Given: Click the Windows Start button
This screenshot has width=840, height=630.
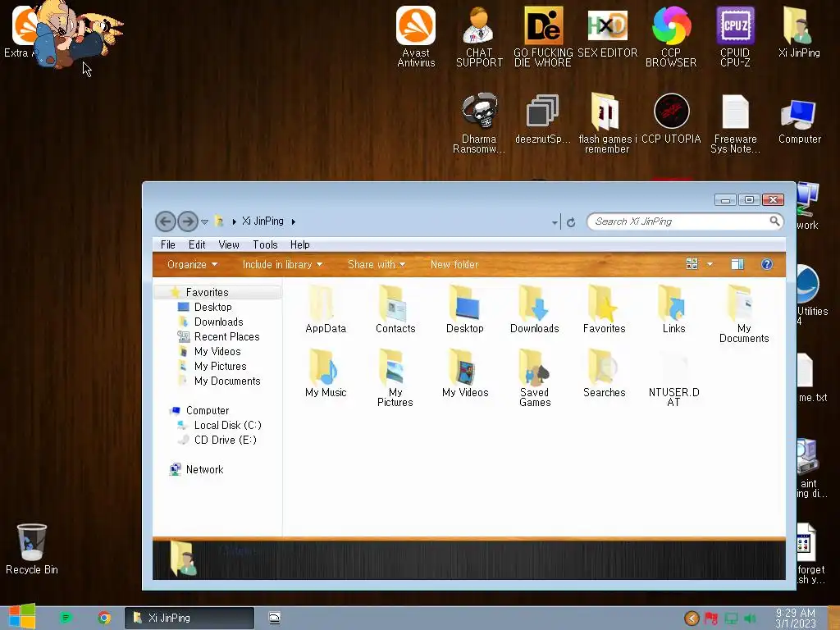Looking at the screenshot, I should 21,617.
